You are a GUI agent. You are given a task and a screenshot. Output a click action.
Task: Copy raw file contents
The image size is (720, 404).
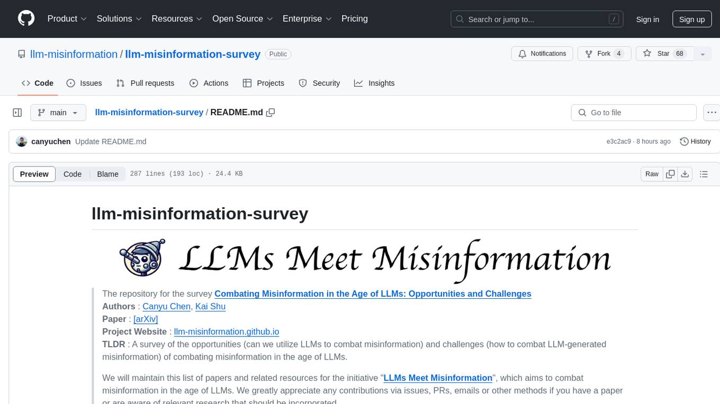click(670, 174)
